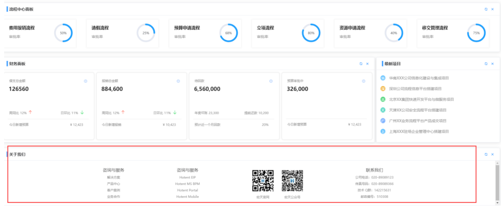Click the 326,000 预算审批中 value
The width and height of the screenshot is (501, 206).
tap(298, 89)
